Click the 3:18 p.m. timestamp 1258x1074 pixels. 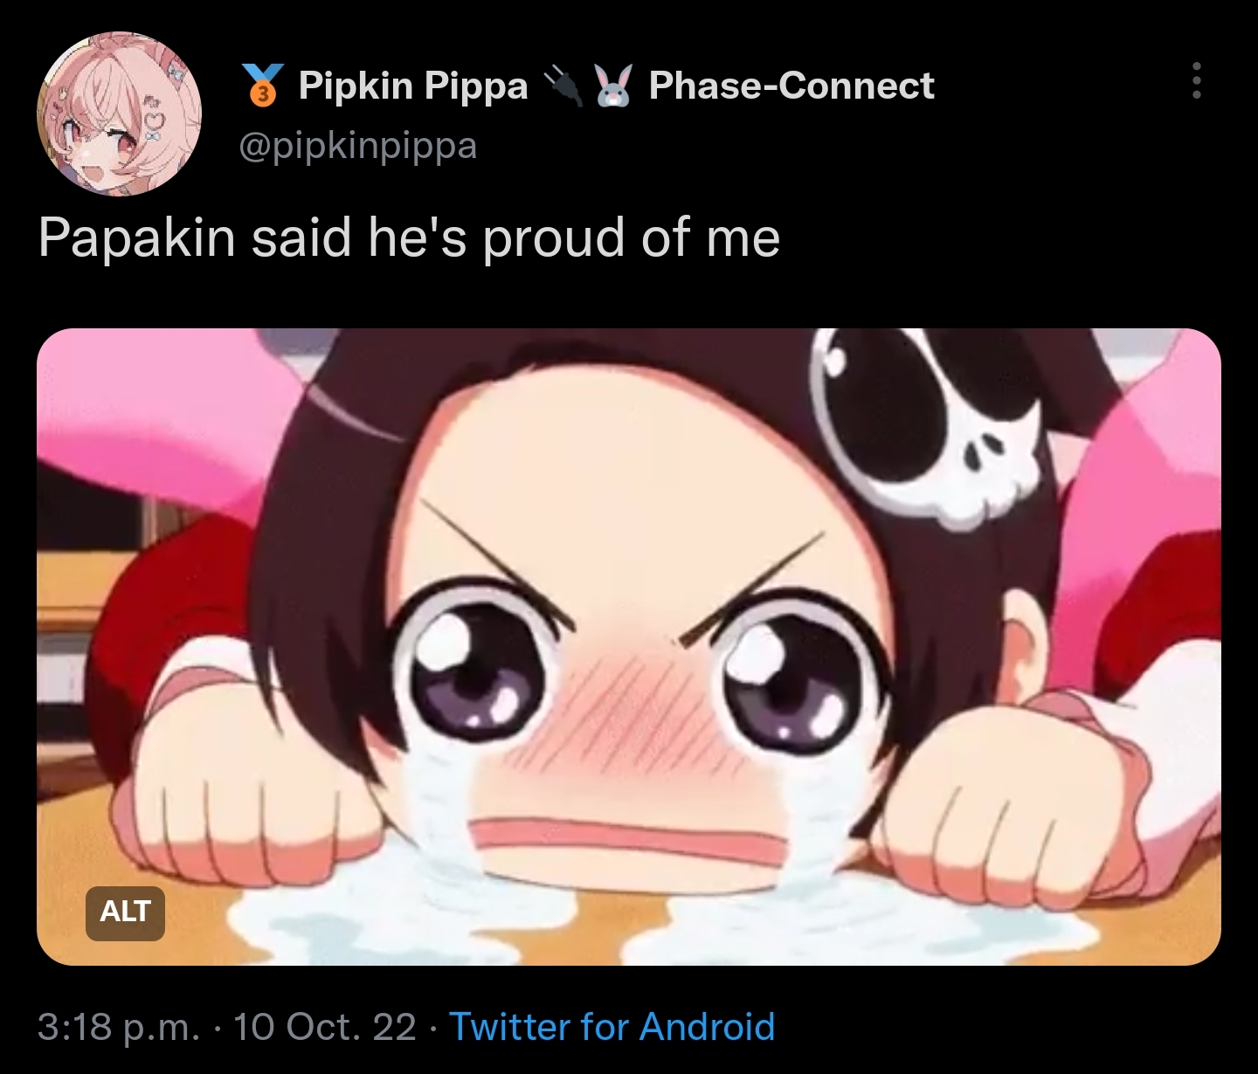pos(119,1026)
